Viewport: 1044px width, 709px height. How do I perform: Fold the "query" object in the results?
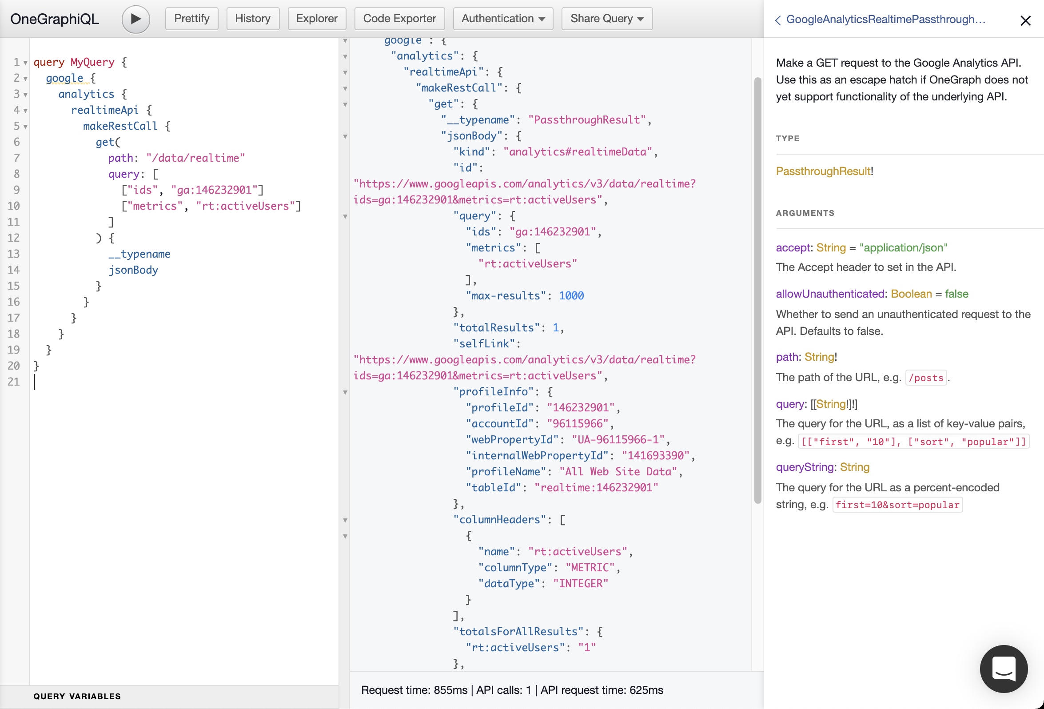346,216
